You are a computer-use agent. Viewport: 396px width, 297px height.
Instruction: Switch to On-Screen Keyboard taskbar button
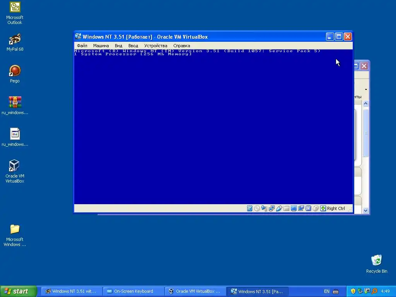click(x=134, y=291)
